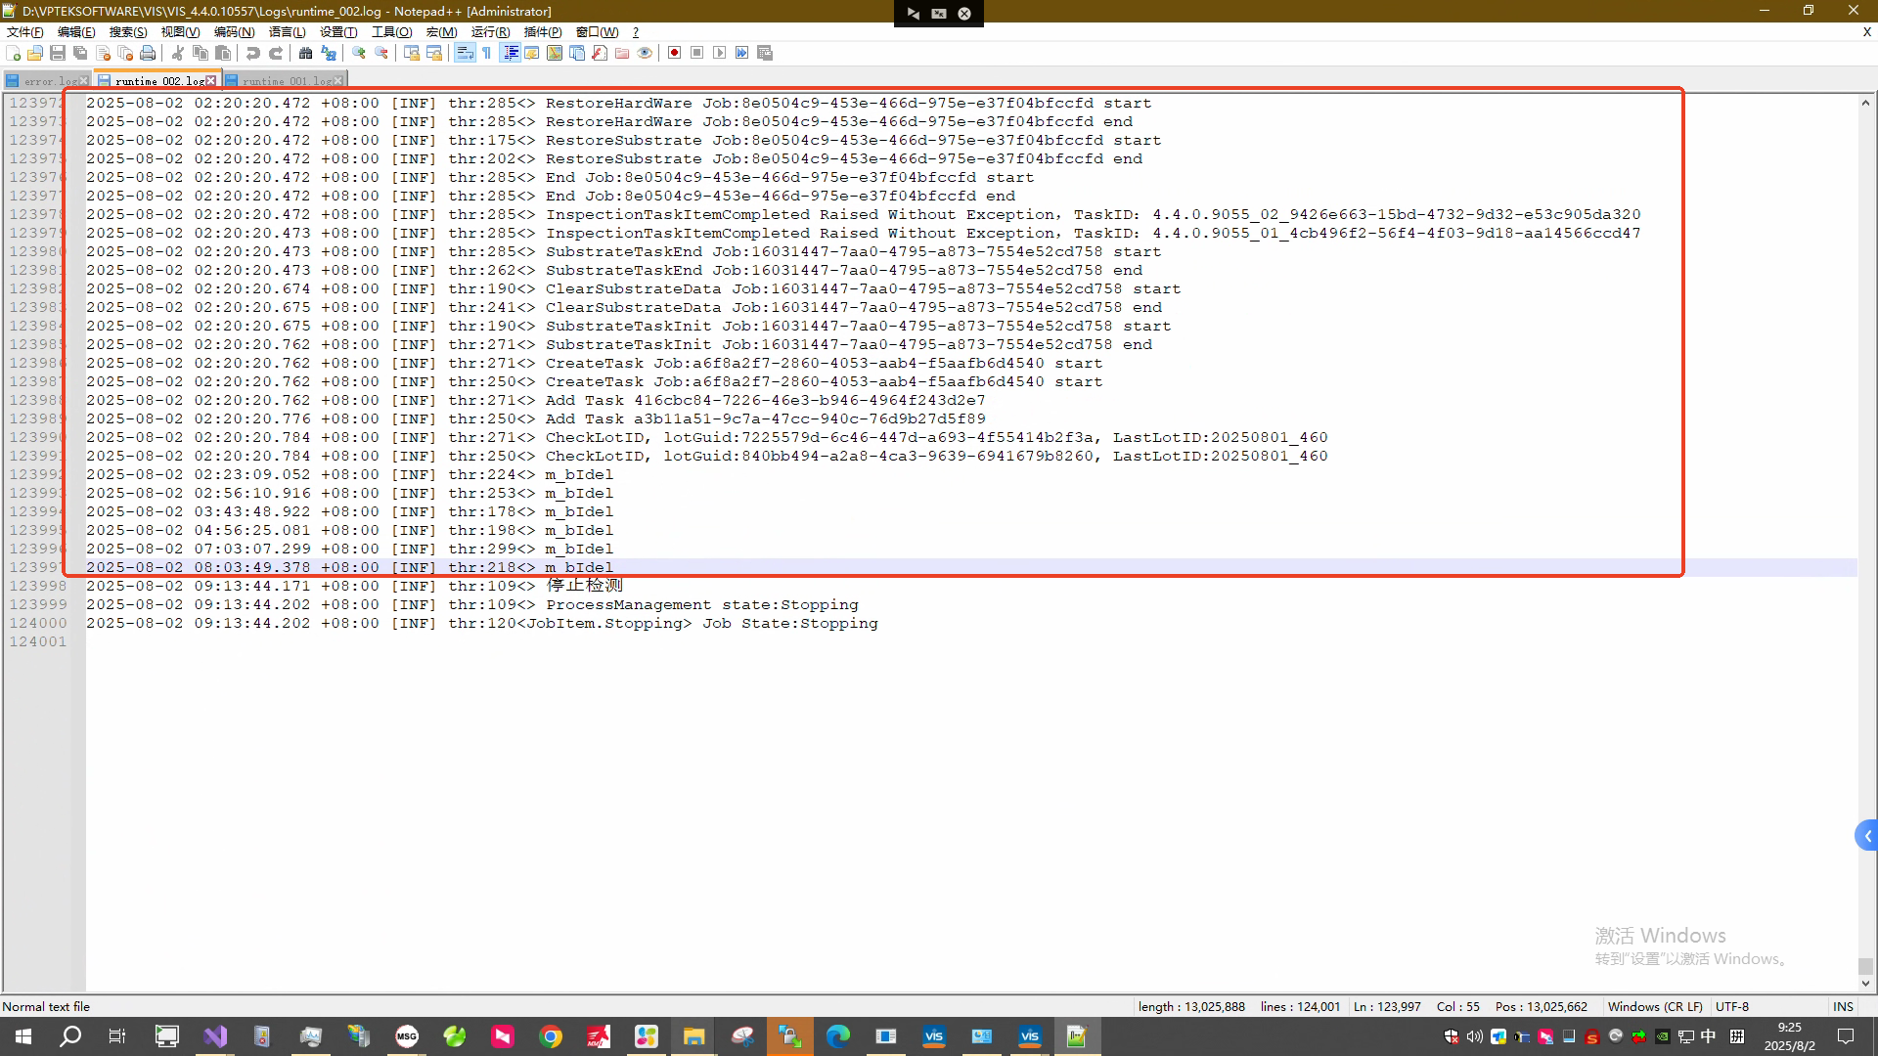Toggle Word wrap toolbar button
Viewport: 1878px width, 1056px height.
(465, 53)
